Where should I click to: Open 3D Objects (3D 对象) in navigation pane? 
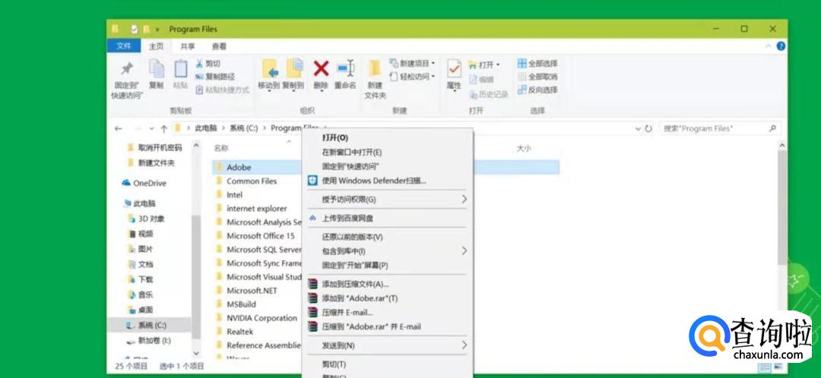[147, 219]
